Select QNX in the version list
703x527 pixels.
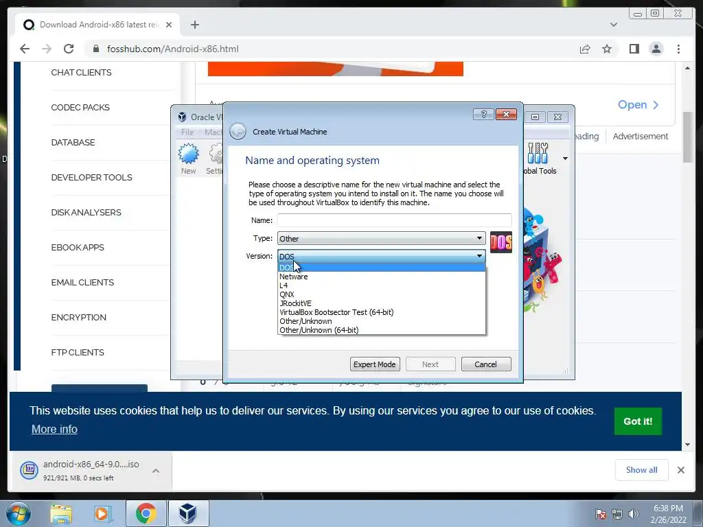pos(381,294)
